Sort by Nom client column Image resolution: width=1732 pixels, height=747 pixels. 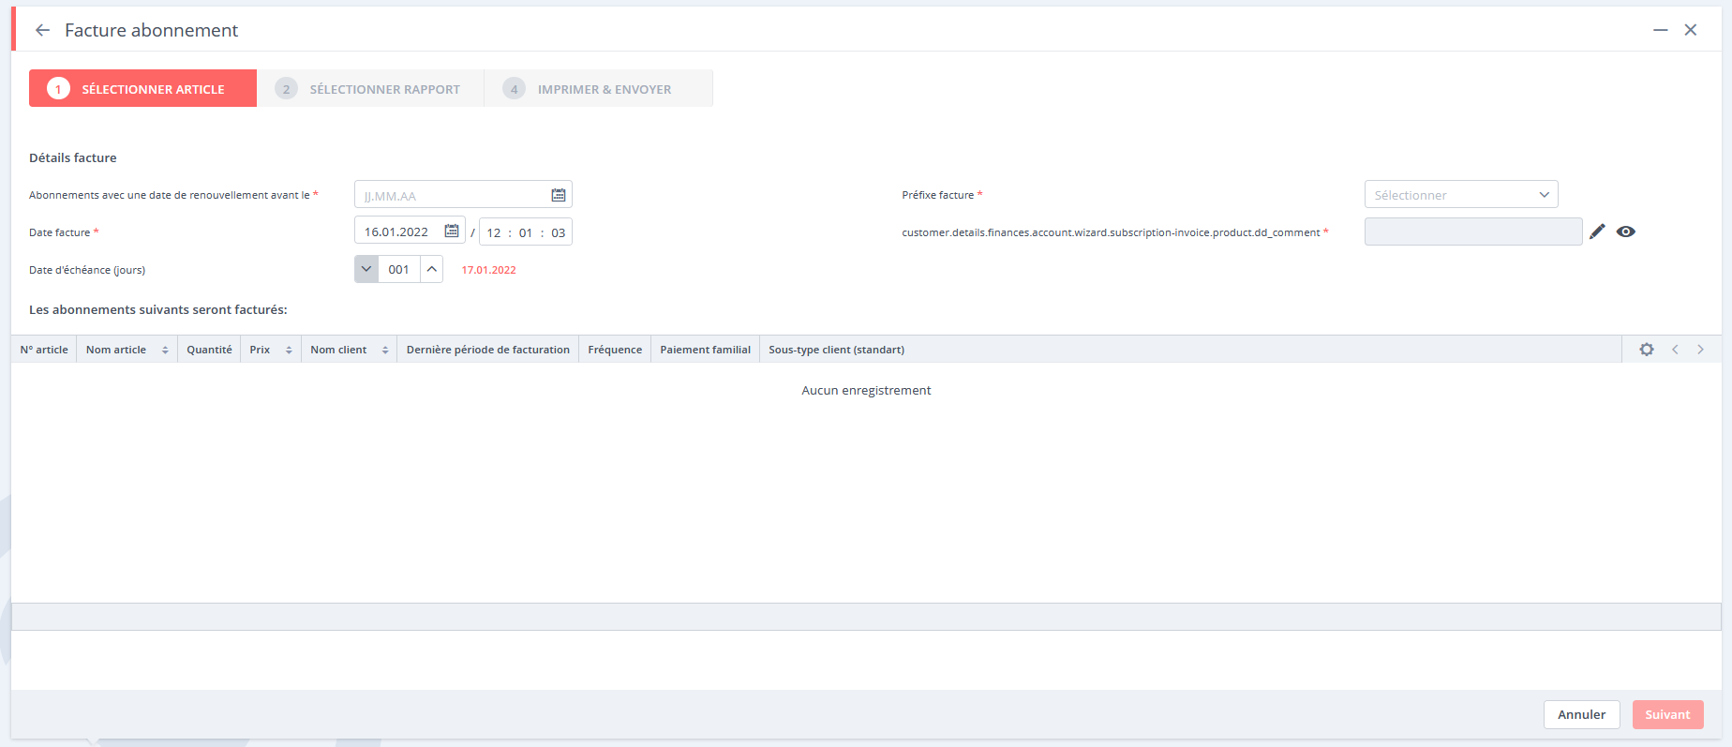(385, 350)
